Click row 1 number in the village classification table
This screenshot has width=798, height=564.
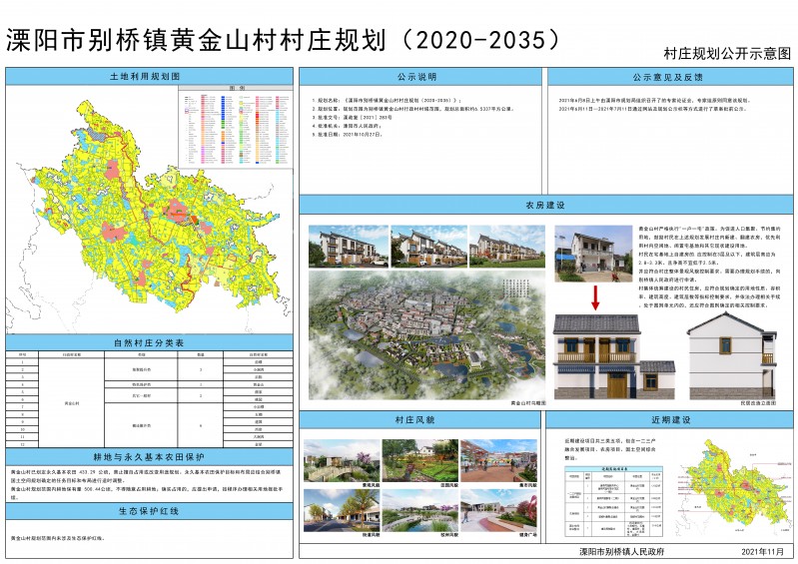click(22, 362)
